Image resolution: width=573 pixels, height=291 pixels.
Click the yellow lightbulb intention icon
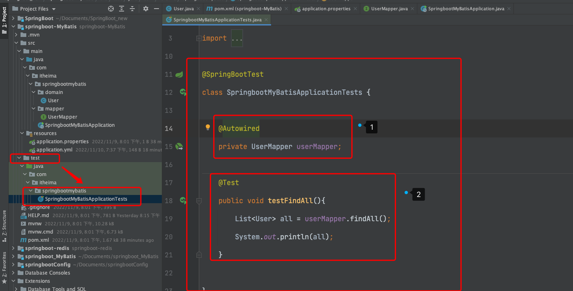tap(208, 127)
